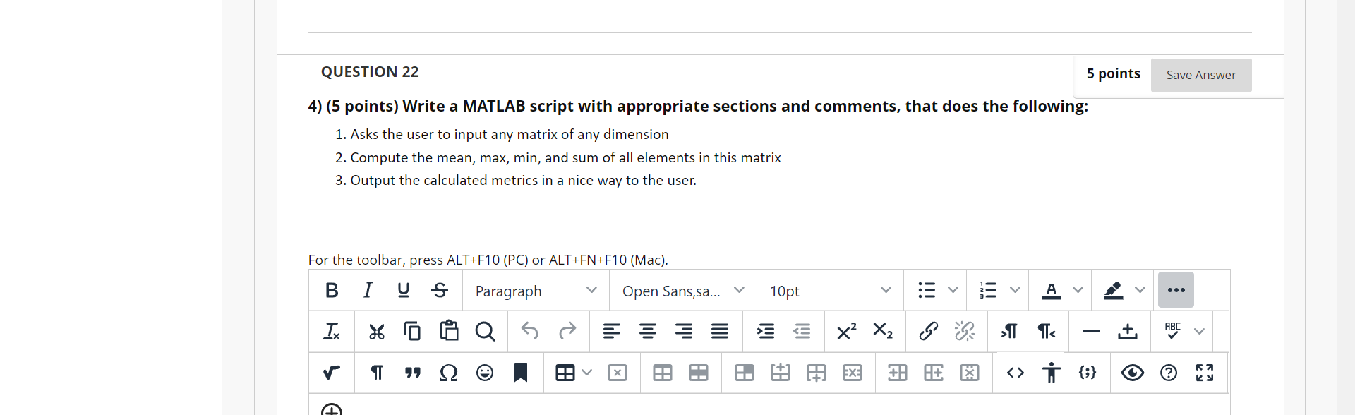Click the find magnifier icon
1355x415 pixels.
point(485,331)
